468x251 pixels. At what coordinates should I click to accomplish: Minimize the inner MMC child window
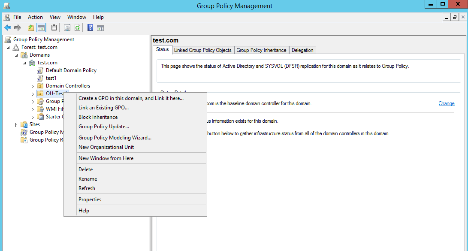click(447, 17)
